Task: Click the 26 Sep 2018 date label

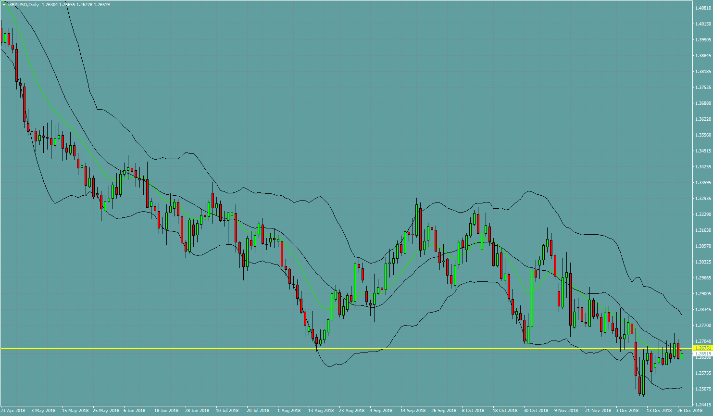Action: click(444, 411)
